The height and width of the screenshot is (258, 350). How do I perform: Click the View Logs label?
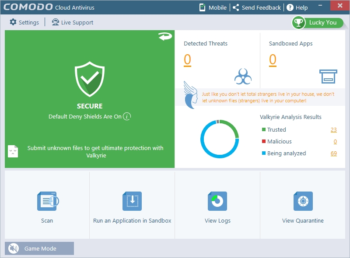click(217, 221)
